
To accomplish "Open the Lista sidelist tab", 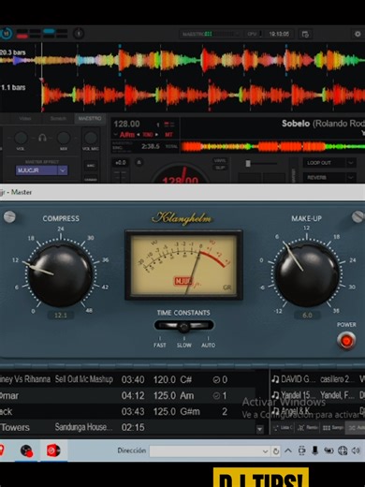I will 284,427.
